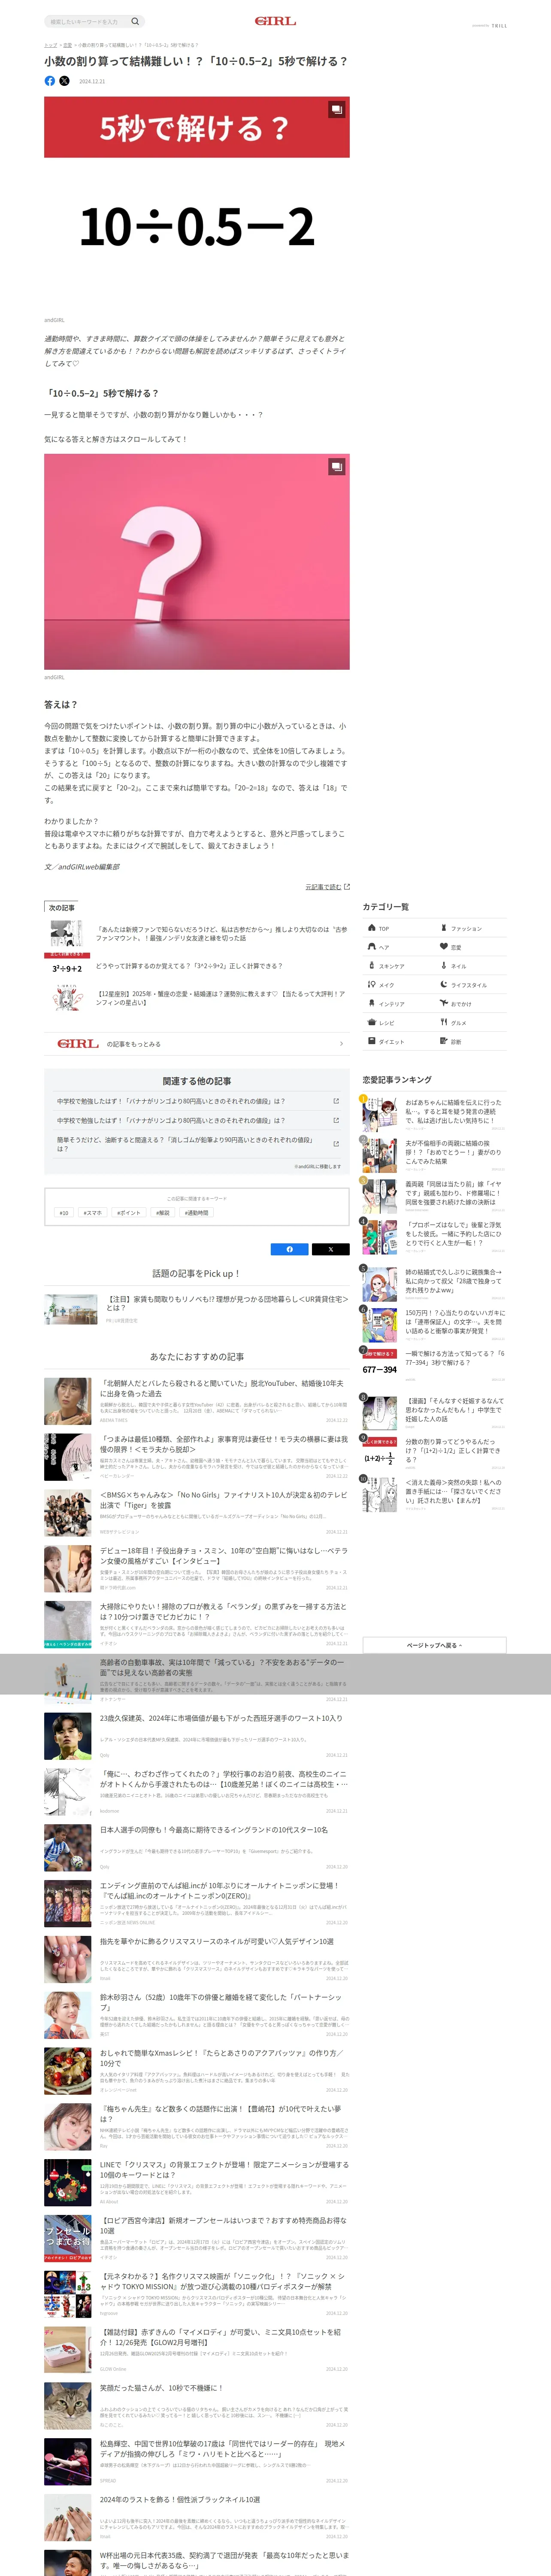Image resolution: width=551 pixels, height=2576 pixels.
Task: Click the トップ breadcrumb link above the title
Action: [50, 45]
